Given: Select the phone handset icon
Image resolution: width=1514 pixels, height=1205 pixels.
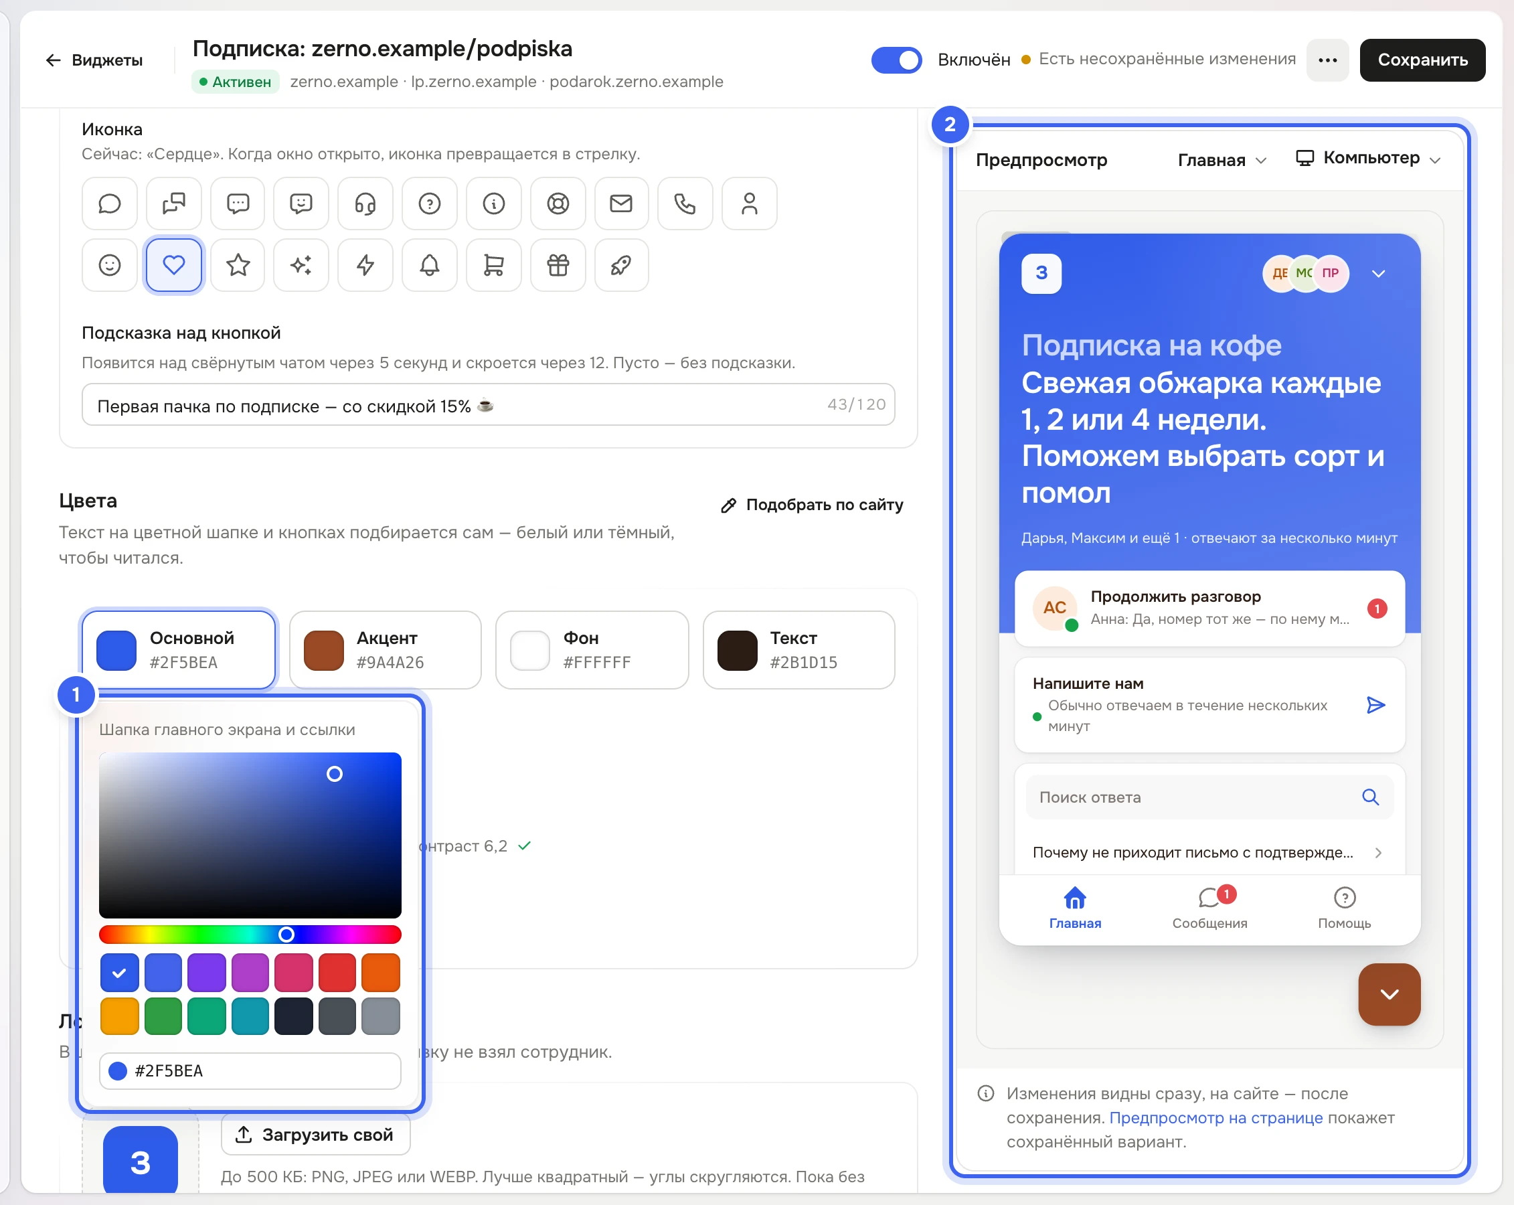Looking at the screenshot, I should pos(685,204).
